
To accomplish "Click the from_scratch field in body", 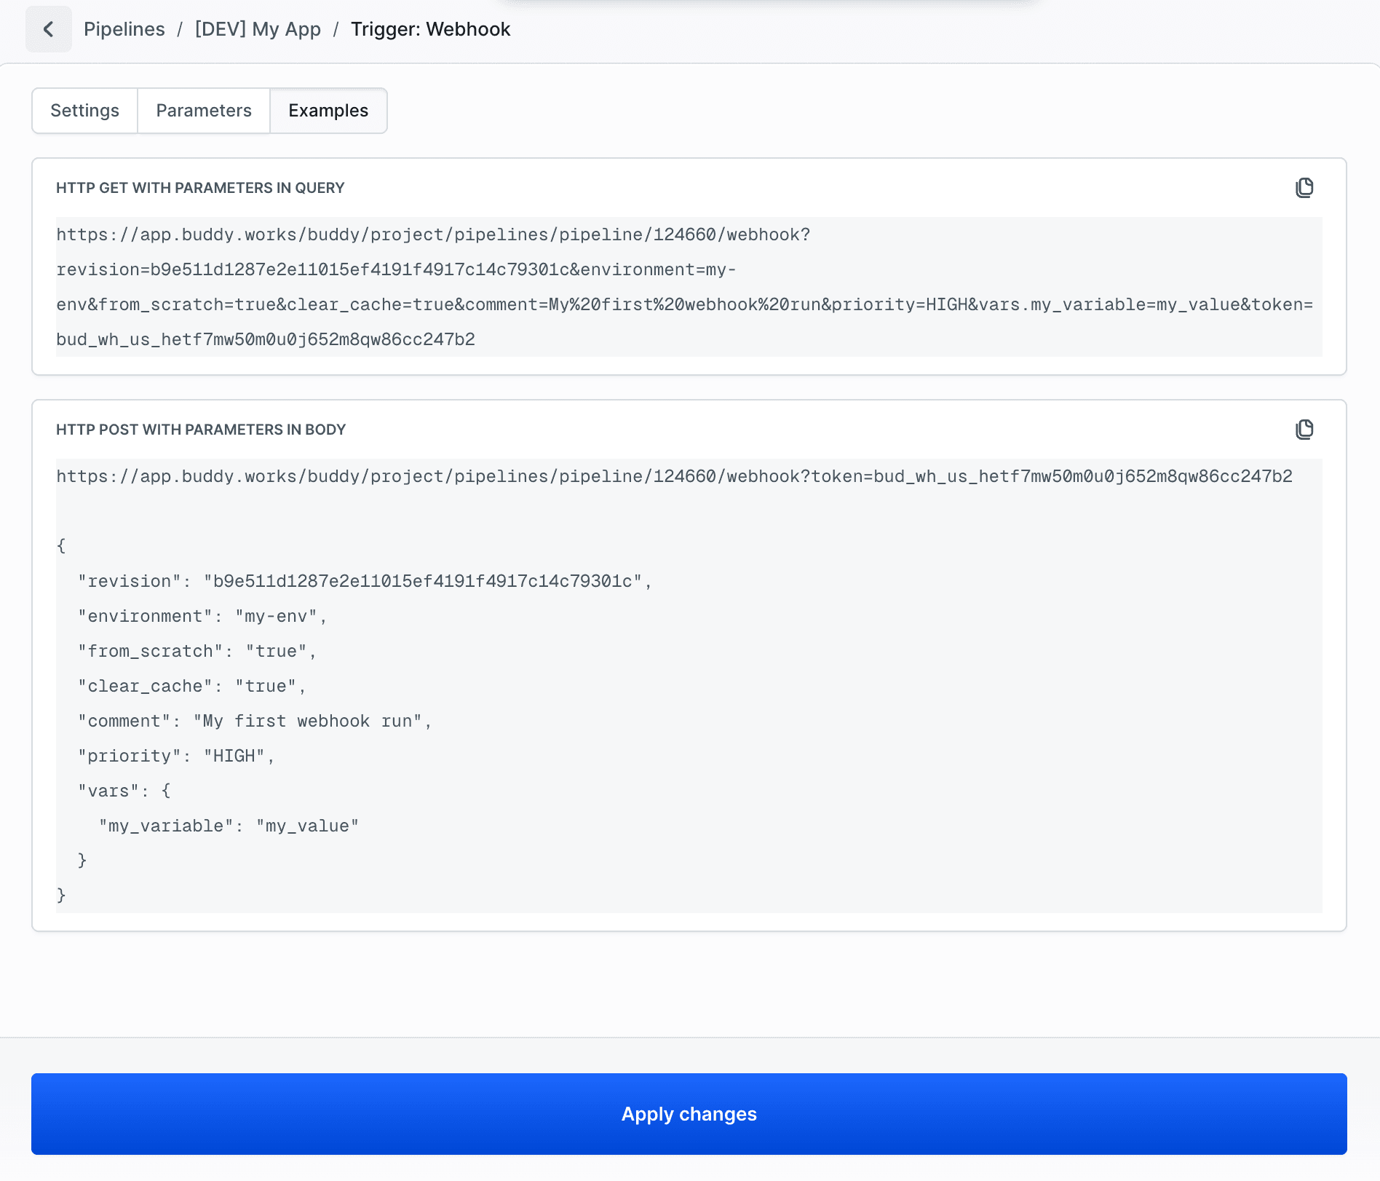I will [197, 650].
